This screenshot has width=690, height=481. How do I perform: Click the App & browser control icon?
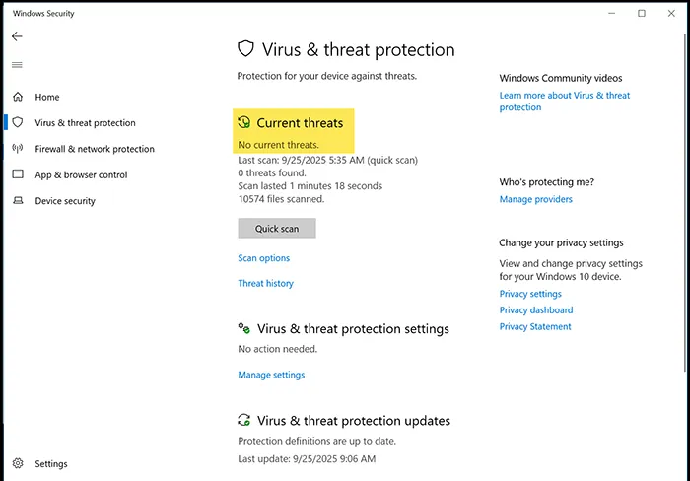click(x=17, y=174)
